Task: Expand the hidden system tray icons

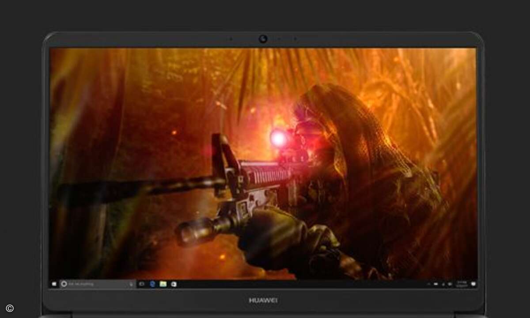Action: pos(429,284)
